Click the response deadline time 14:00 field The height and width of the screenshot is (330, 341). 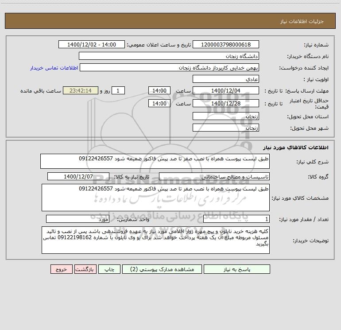(x=159, y=90)
